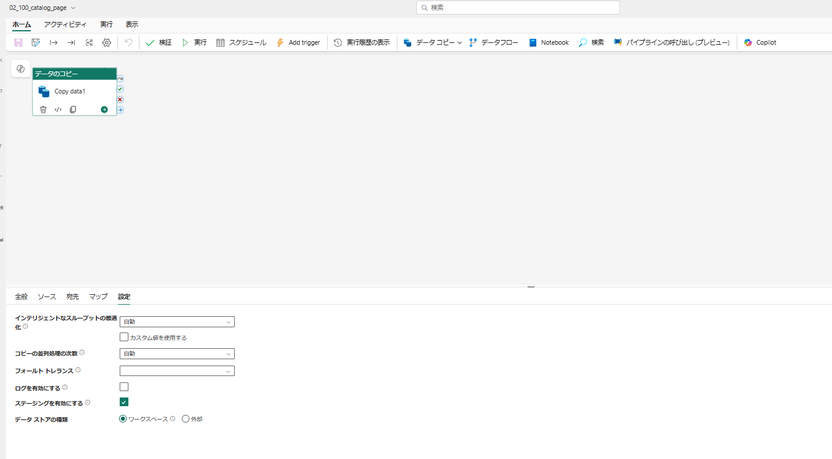Delete Copy data1 with the trash icon
This screenshot has width=832, height=459.
[x=43, y=109]
